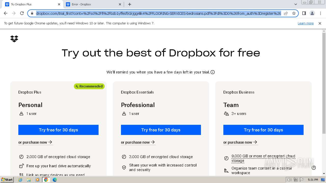The image size is (326, 183).
Task: Click the volume speaker tray icon
Action: 290,180
